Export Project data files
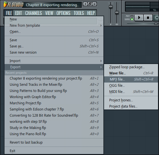Screen dimensions: 159x155 click(x=131, y=106)
